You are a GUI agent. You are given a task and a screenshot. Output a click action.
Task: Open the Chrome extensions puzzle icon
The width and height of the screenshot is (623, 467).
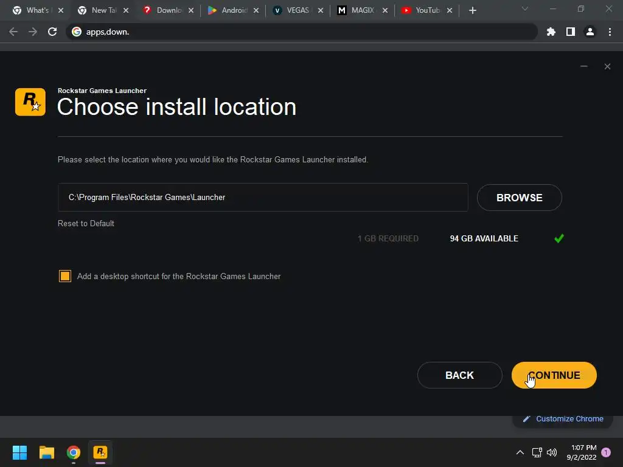[551, 32]
